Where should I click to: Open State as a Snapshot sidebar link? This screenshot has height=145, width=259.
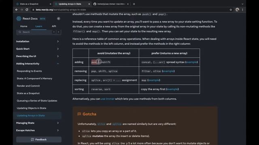pyautogui.click(x=28, y=93)
